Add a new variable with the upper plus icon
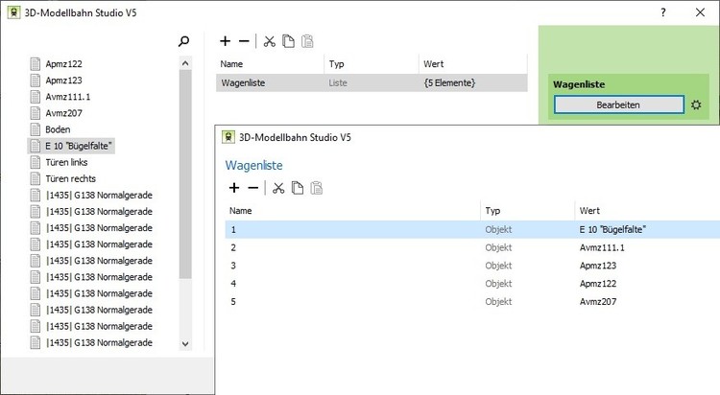Screen dimensions: 720x395 click(x=225, y=41)
